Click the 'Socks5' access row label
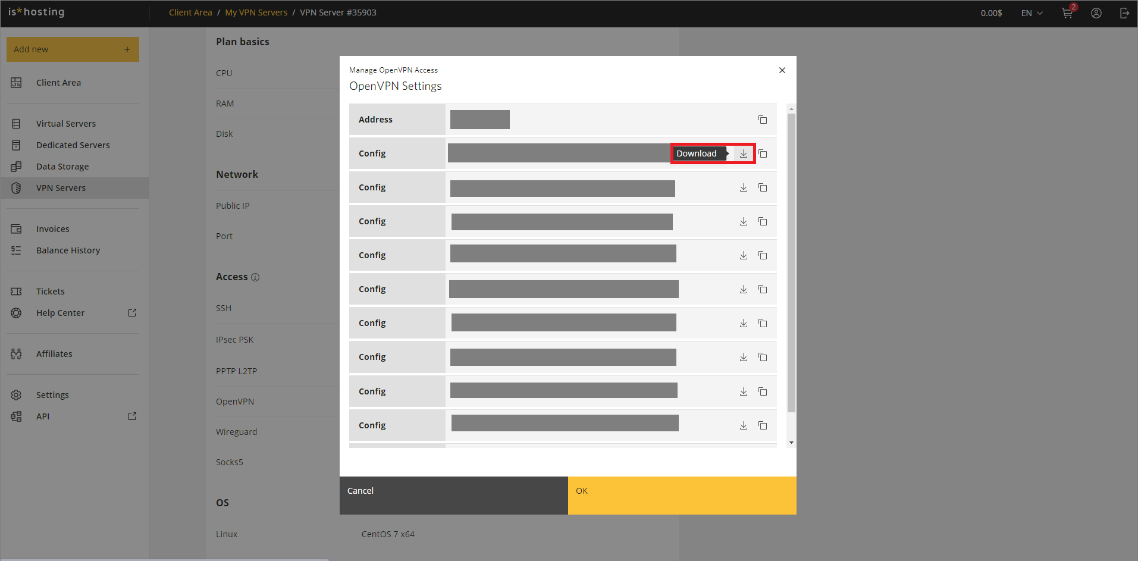The image size is (1138, 561). pyautogui.click(x=229, y=462)
